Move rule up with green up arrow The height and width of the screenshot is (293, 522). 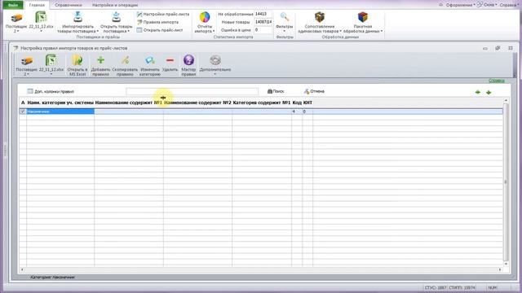coord(478,92)
